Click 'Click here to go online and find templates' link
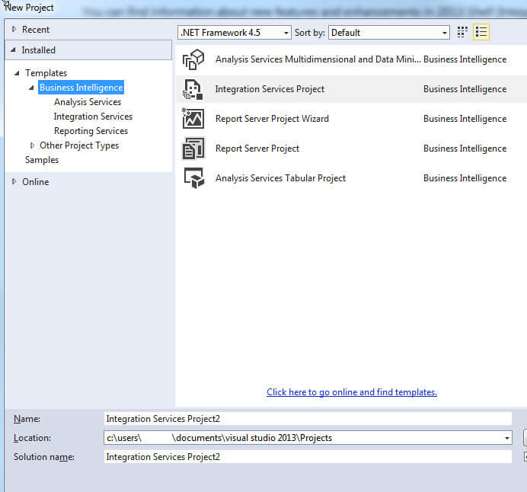This screenshot has height=492, width=527. tap(352, 392)
